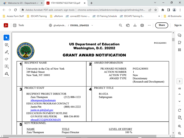
Task: Open Chrome three-dot menu
Action: pos(180,10)
